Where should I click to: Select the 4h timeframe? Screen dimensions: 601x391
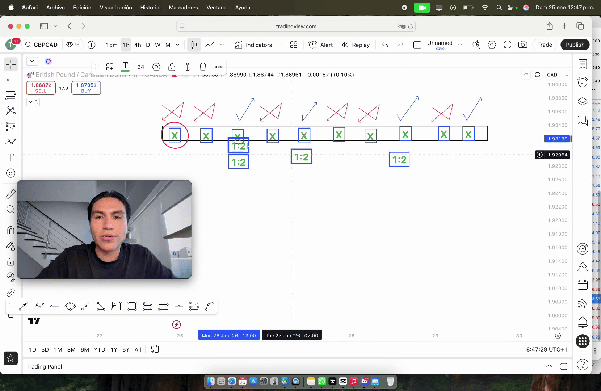138,45
